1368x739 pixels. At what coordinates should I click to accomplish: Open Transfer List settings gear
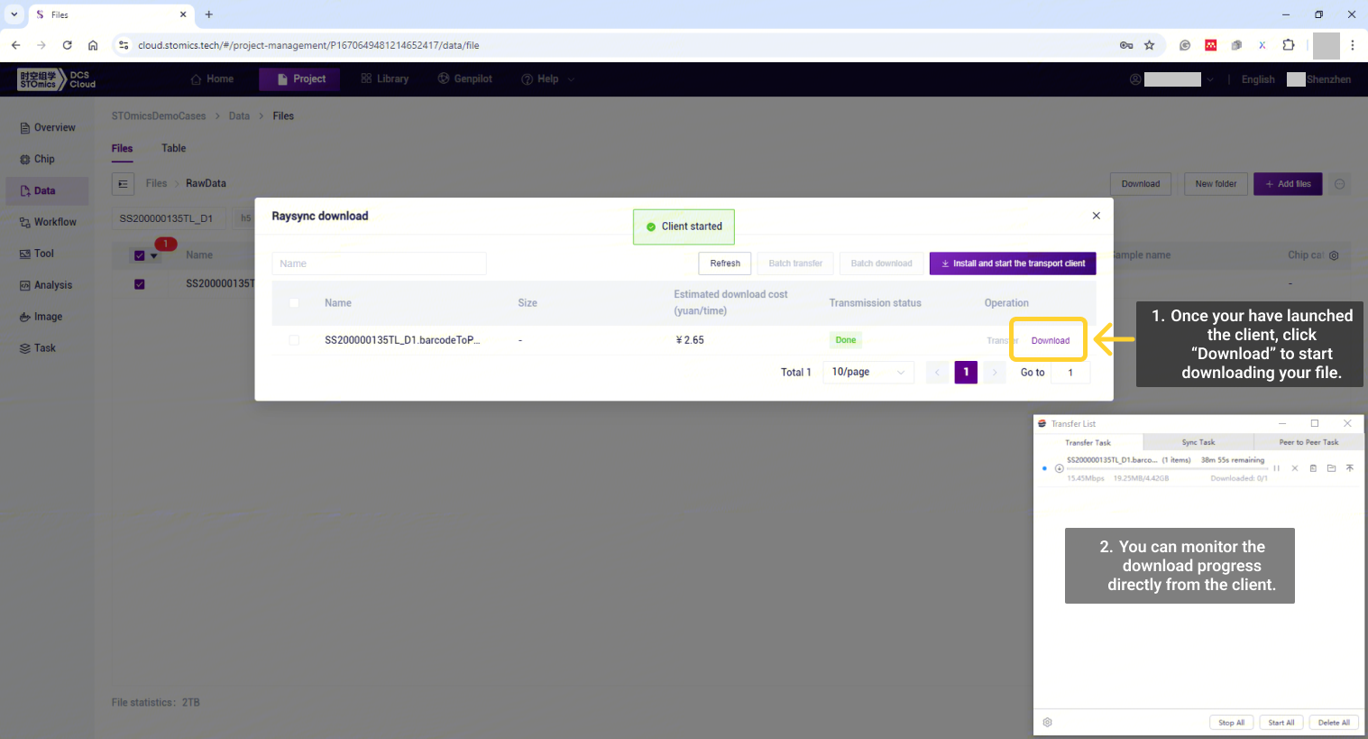(x=1047, y=723)
